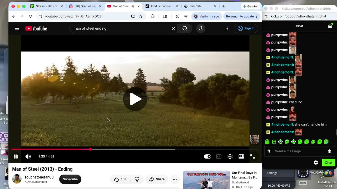Click the search tabs toolbar icon

(x=165, y=16)
